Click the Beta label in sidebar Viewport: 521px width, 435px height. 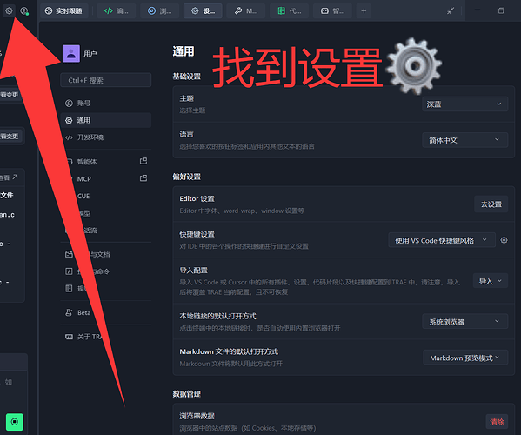(84, 312)
